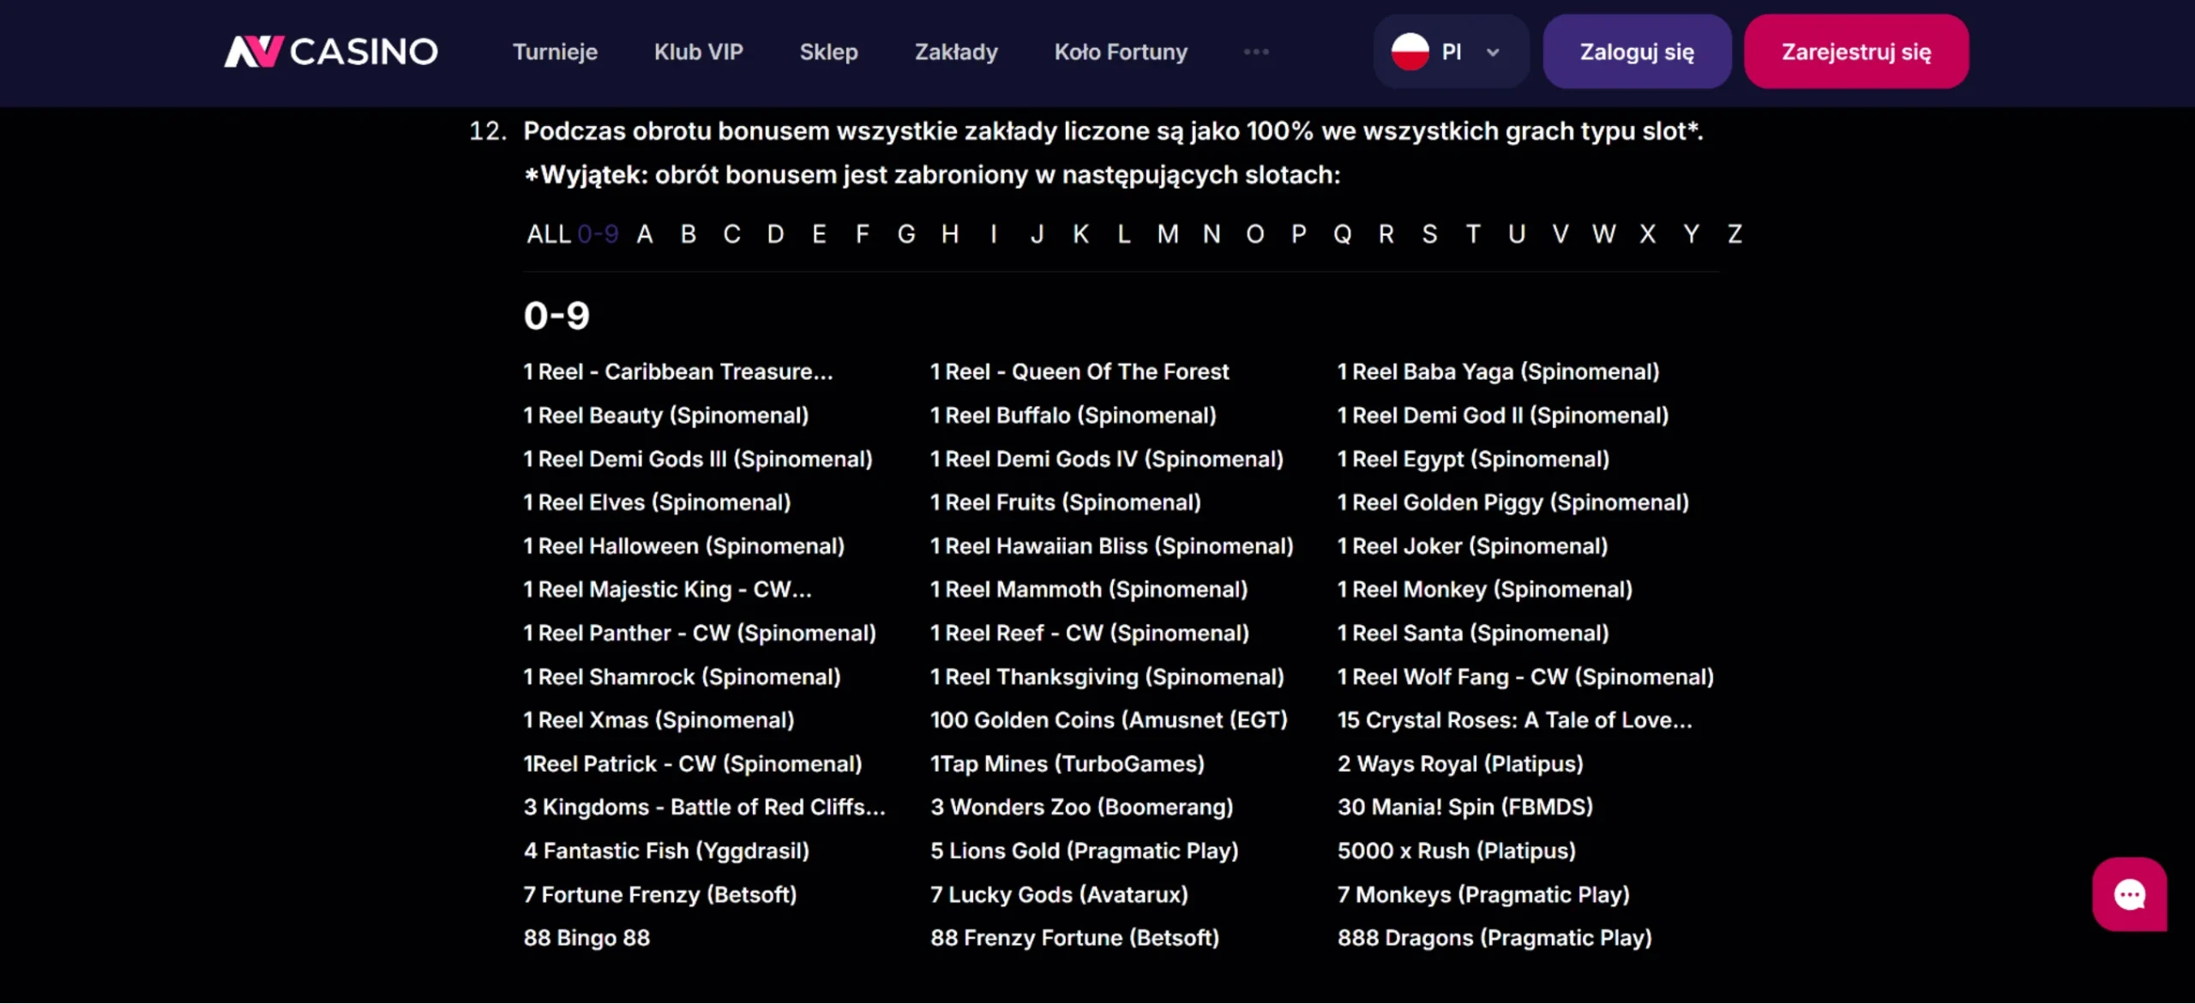This screenshot has width=2195, height=1004.
Task: Click '1 Reel Golden Piggy (Spinomenal)'
Action: click(1513, 502)
